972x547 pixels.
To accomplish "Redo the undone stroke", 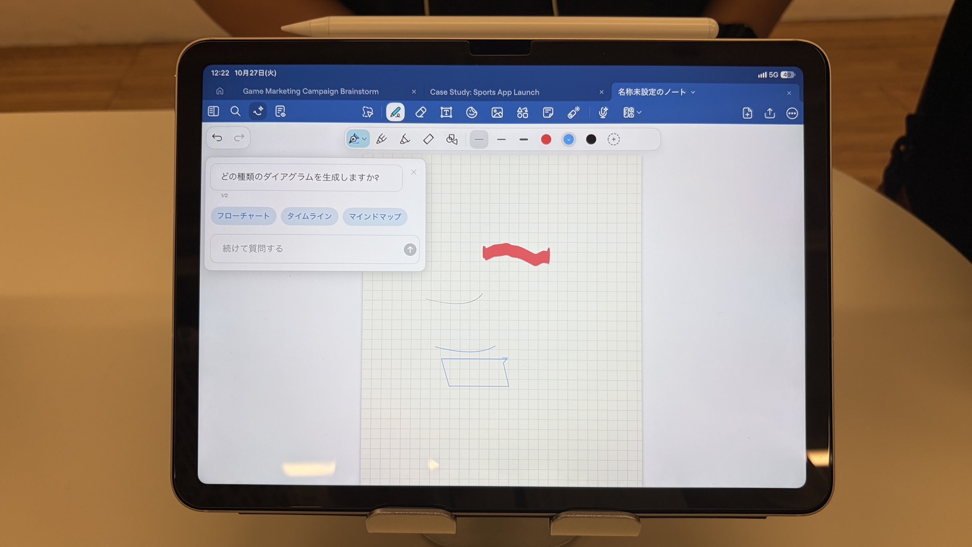I will click(239, 137).
